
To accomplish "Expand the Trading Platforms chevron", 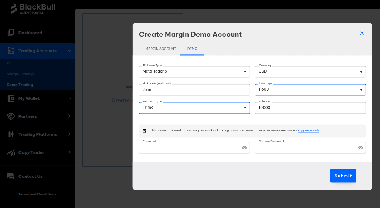I will coord(69,134).
